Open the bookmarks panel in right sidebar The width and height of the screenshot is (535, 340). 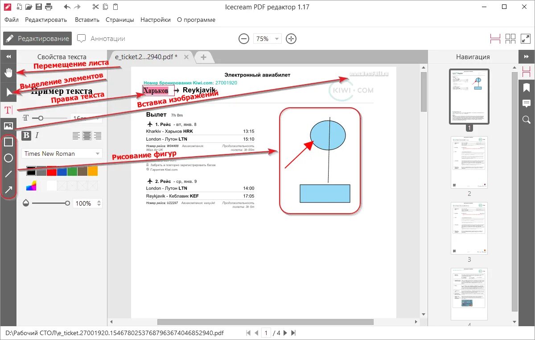[527, 87]
